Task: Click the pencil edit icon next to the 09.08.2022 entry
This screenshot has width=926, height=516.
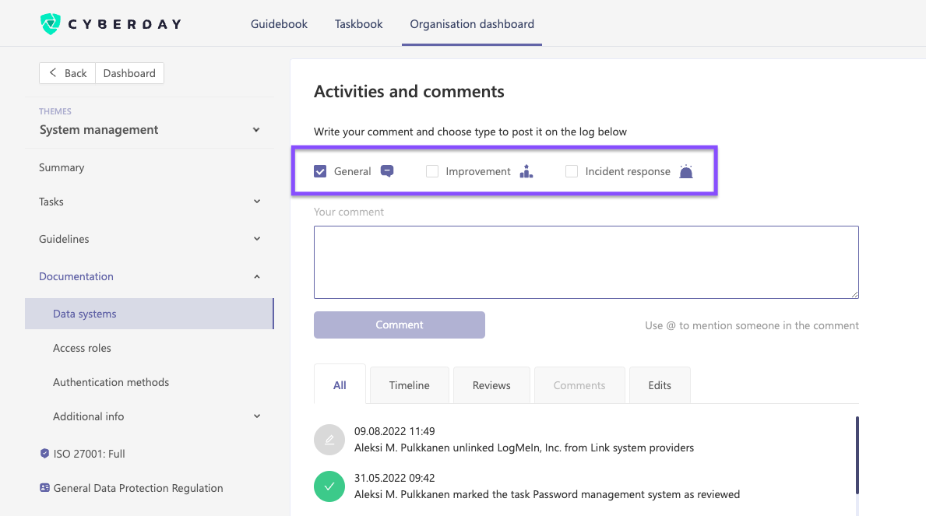Action: click(329, 440)
